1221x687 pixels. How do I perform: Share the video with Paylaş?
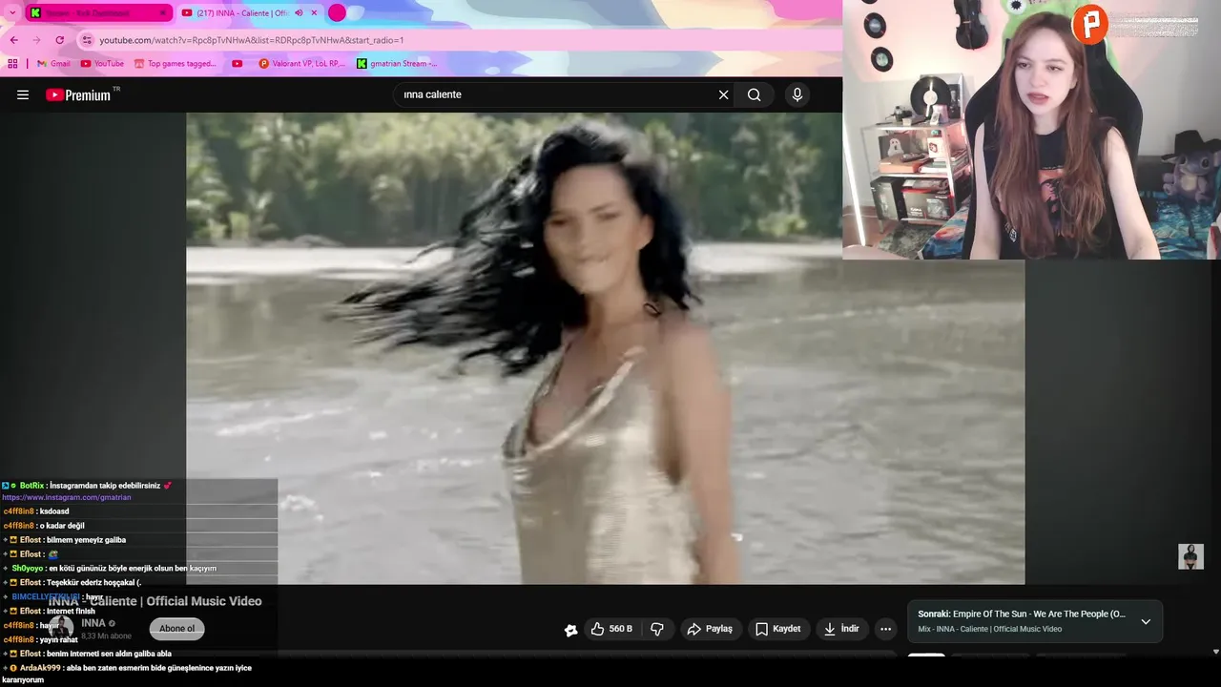[x=711, y=629]
